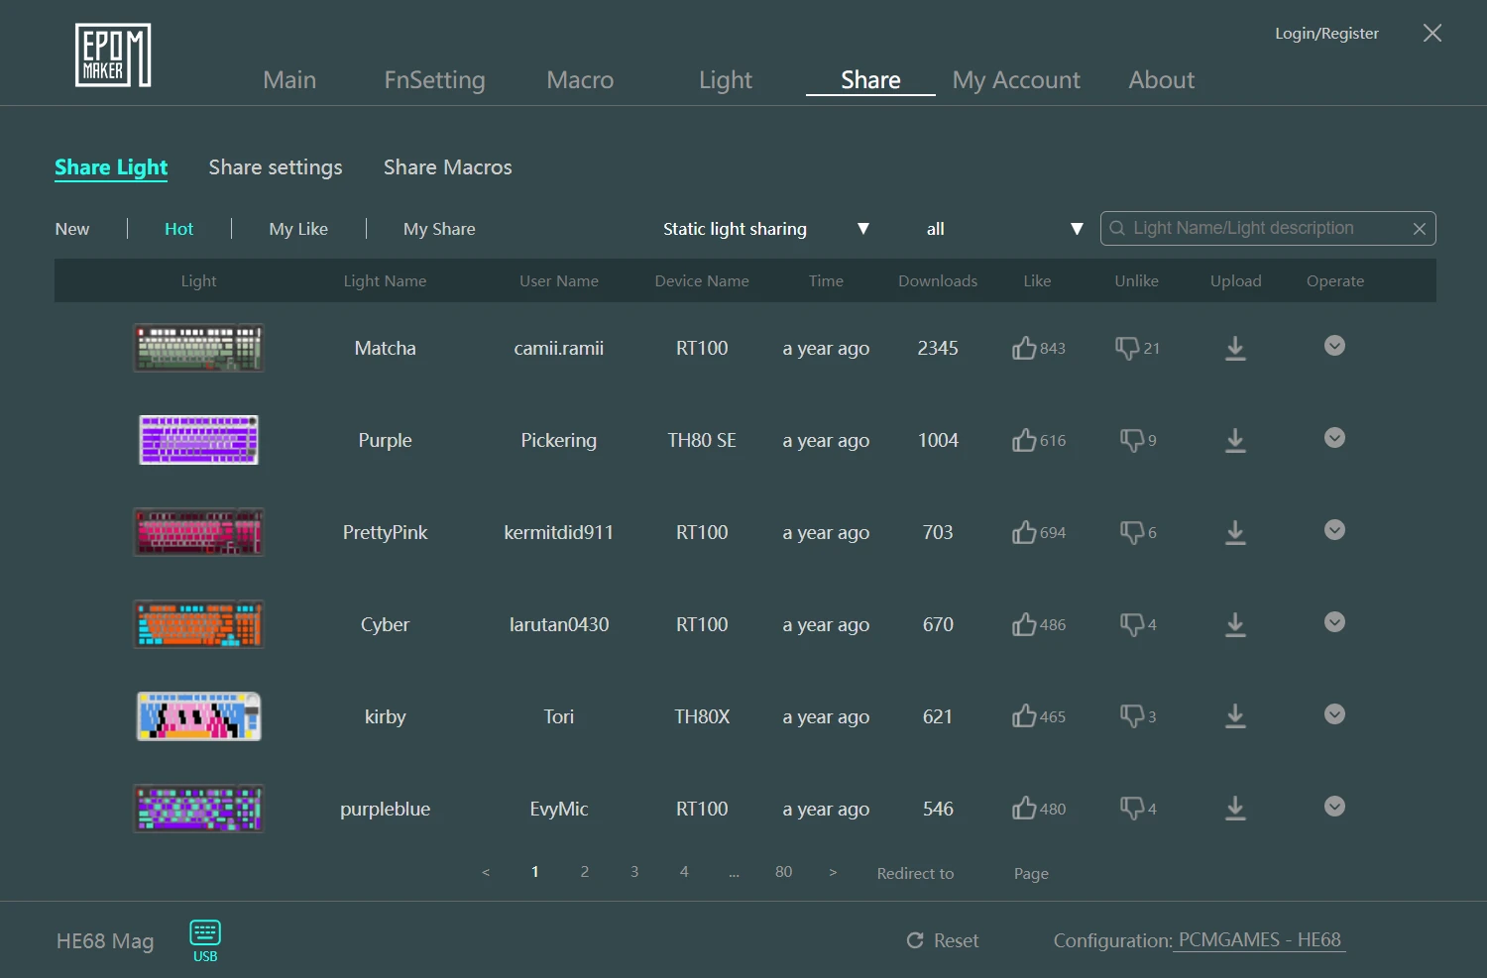This screenshot has height=978, width=1487.
Task: Click the EPOMAKER logo
Action: click(x=113, y=55)
